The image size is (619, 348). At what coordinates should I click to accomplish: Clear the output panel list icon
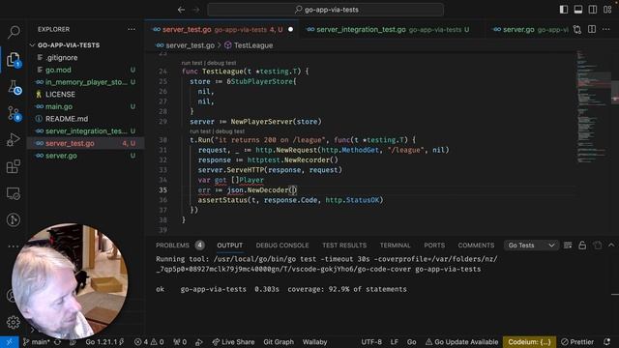coord(568,246)
